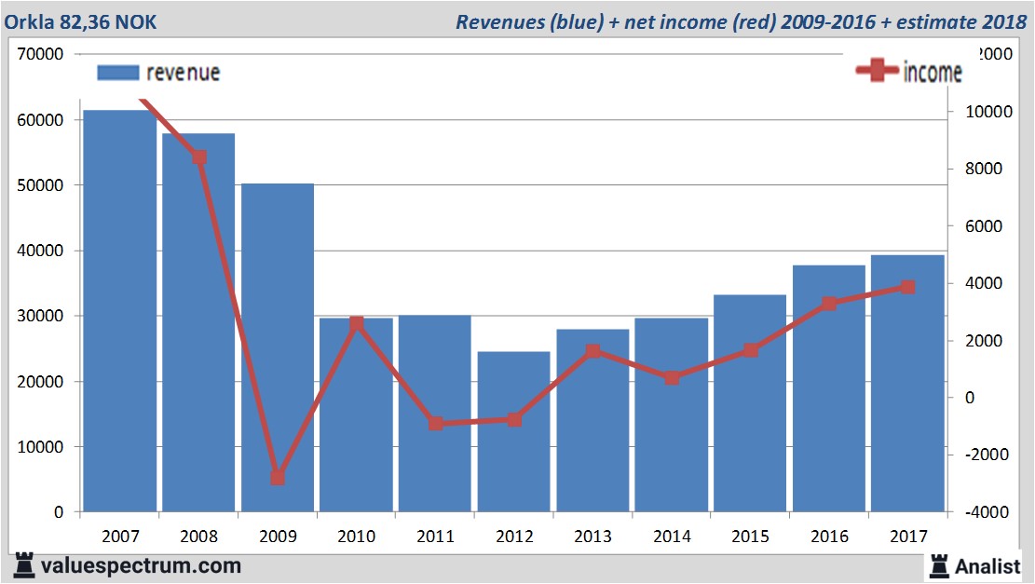Click the 2015 income data point marker

(751, 349)
